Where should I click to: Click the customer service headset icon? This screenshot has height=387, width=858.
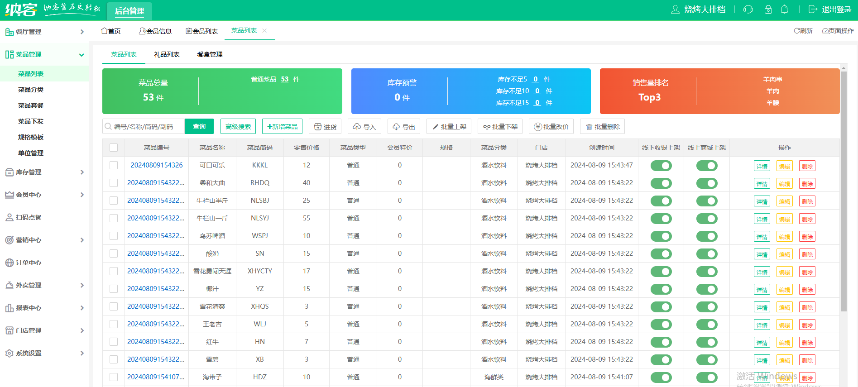coord(748,10)
